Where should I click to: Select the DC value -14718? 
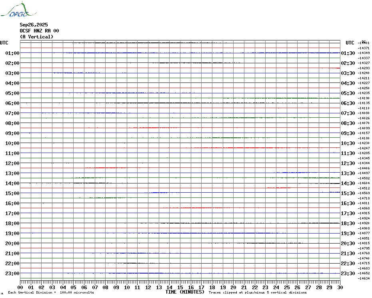pos(364,198)
